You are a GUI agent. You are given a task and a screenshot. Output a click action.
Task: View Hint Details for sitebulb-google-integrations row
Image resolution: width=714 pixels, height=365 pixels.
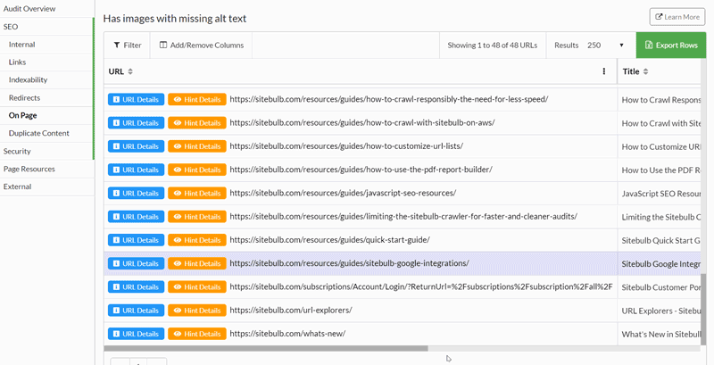[197, 263]
